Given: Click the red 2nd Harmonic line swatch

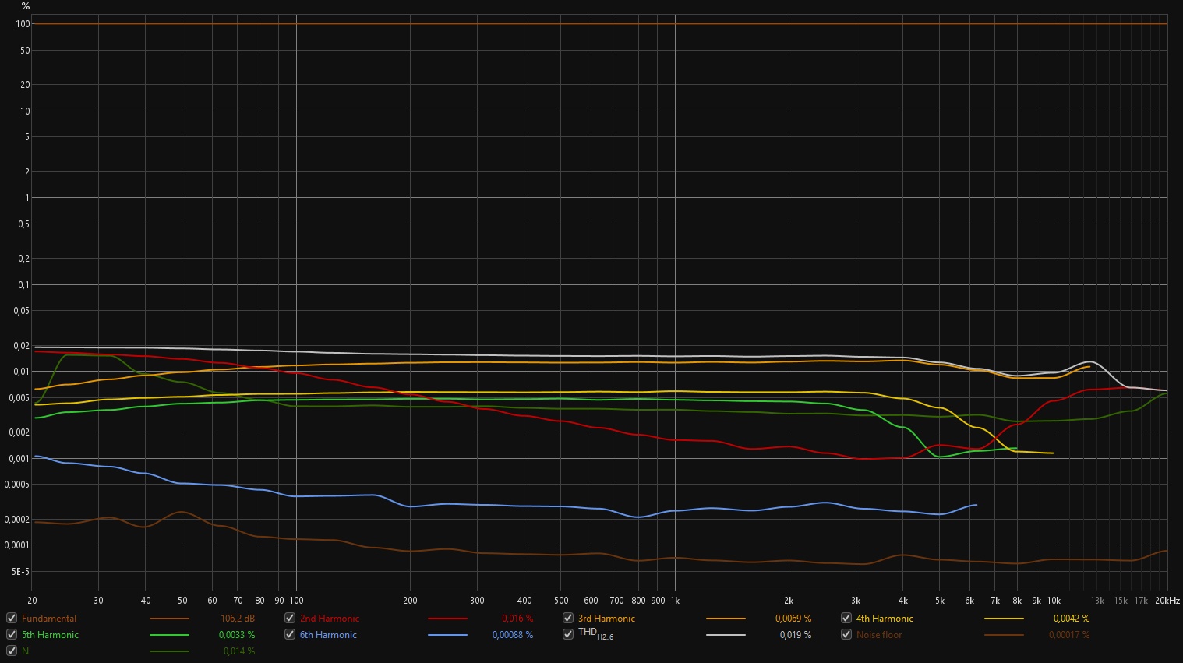Looking at the screenshot, I should pyautogui.click(x=447, y=619).
